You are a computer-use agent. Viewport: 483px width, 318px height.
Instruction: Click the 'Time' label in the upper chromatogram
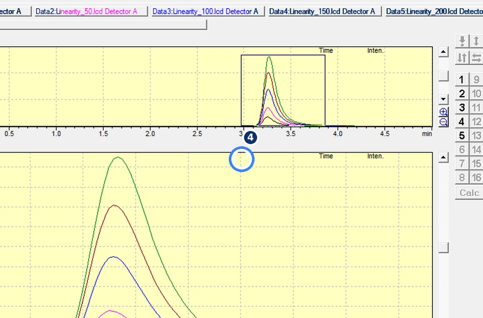click(x=326, y=50)
